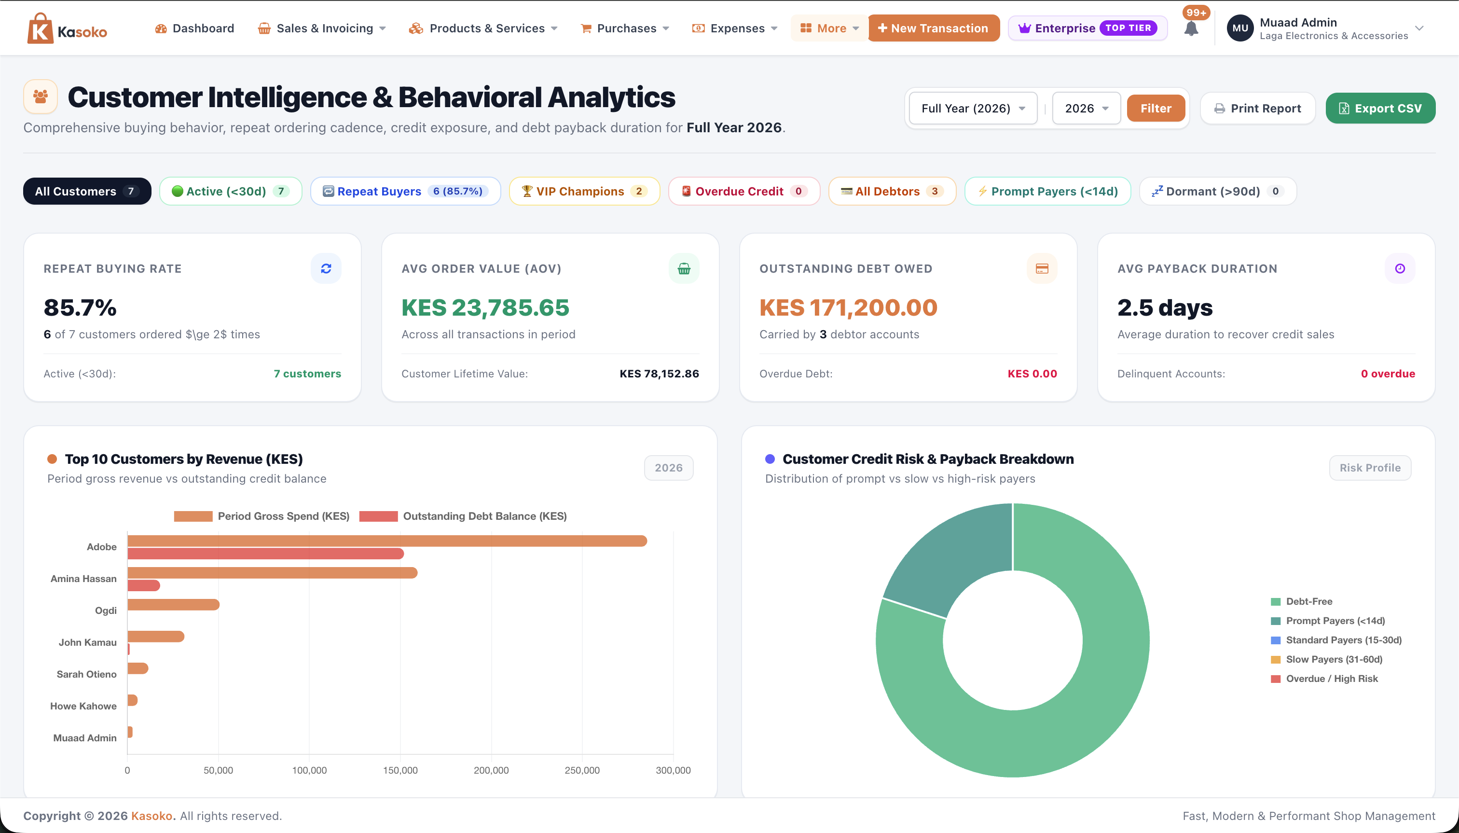Click the Dashboard gauge icon
The height and width of the screenshot is (833, 1459).
[161, 28]
